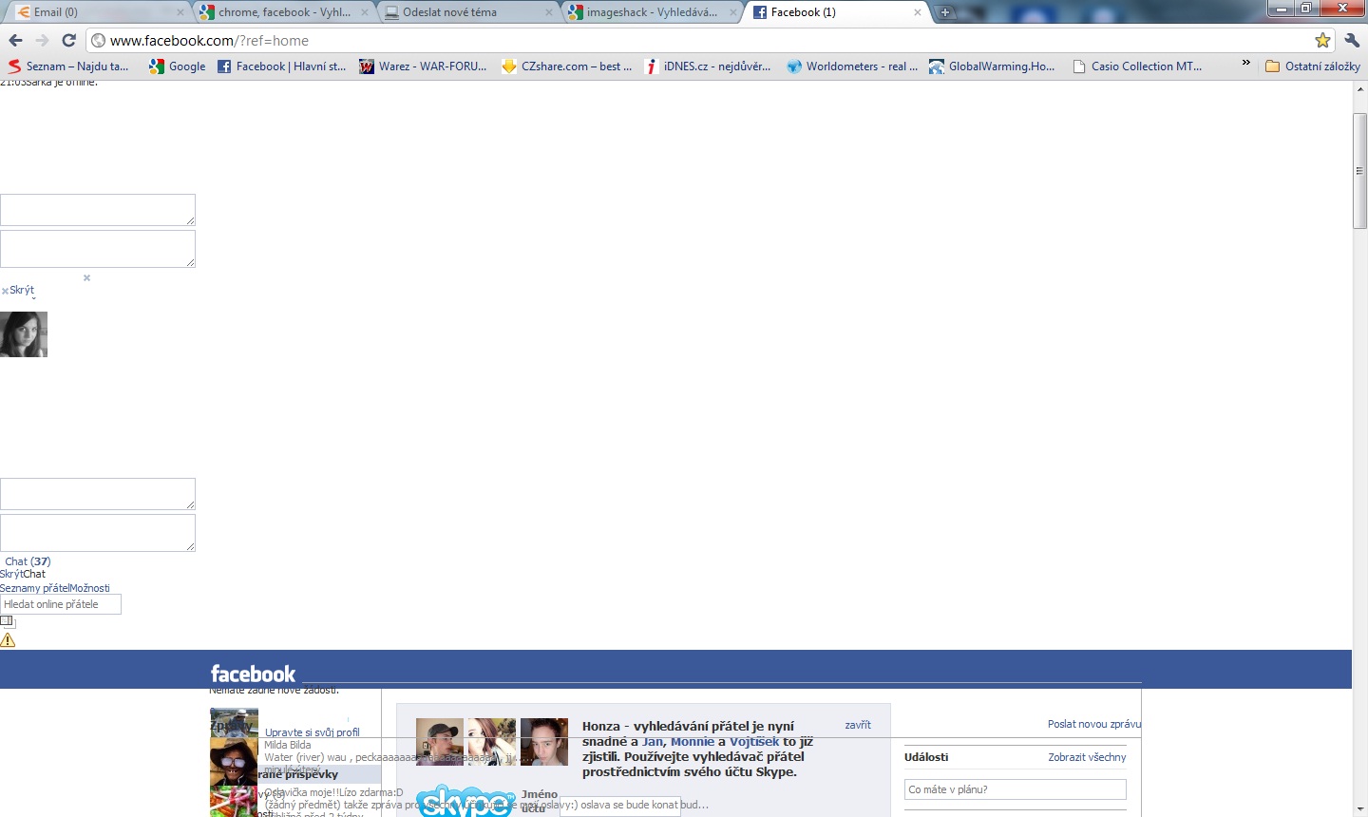The image size is (1368, 817).
Task: Click the woman's chat profile photo
Action: click(24, 334)
